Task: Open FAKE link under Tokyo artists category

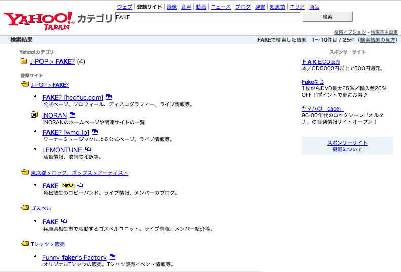Action: click(50, 186)
